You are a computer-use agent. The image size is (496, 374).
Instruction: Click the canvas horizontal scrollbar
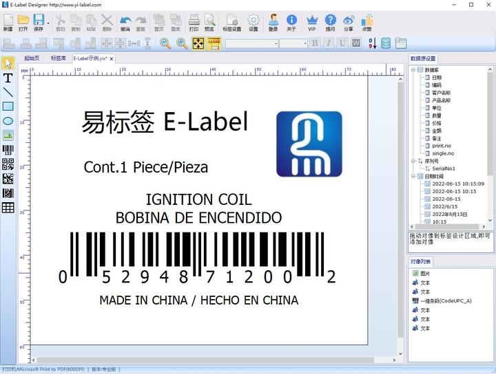point(205,360)
